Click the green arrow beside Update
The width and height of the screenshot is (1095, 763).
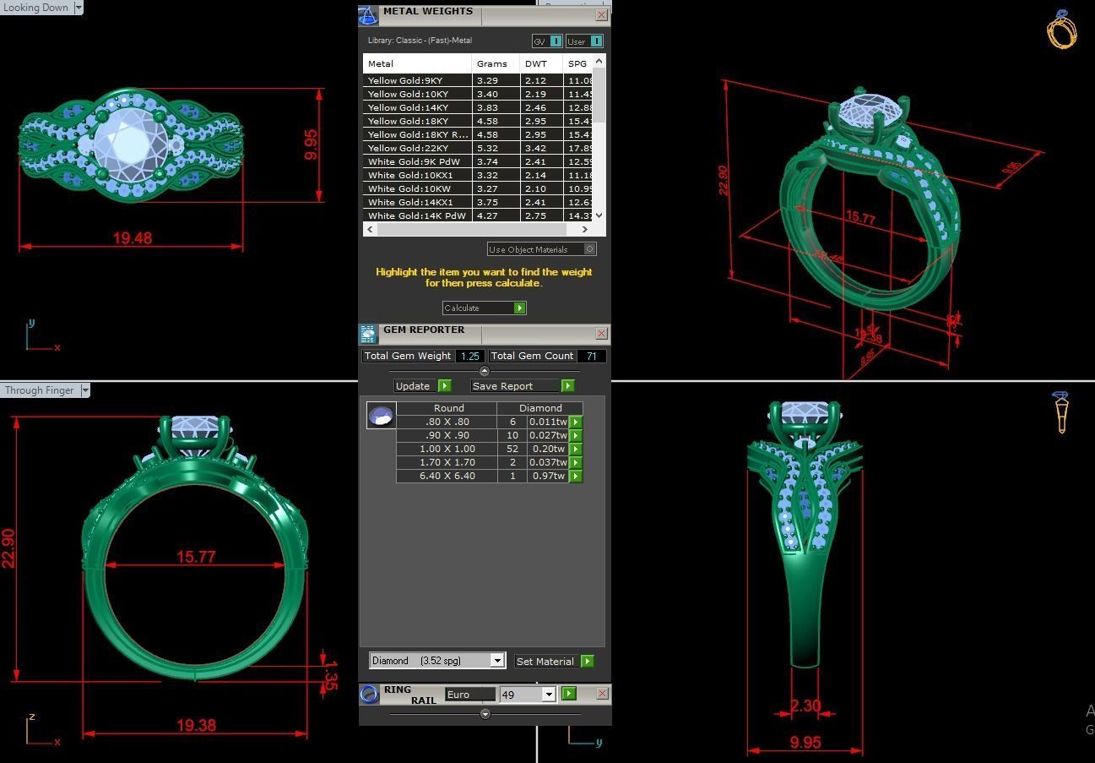(444, 386)
